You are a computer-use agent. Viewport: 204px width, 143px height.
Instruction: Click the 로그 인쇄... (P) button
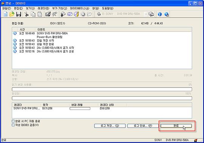pos(143,126)
